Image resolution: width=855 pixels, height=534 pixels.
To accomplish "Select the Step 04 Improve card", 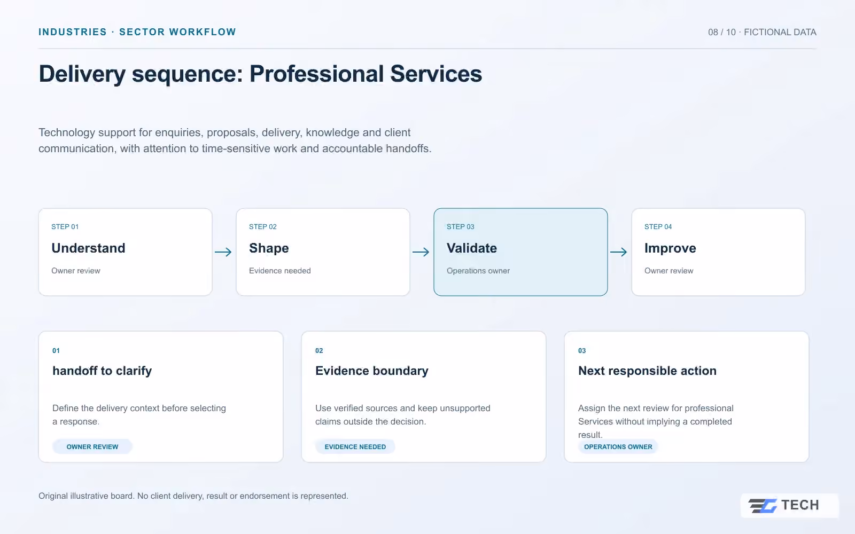I will tap(719, 252).
